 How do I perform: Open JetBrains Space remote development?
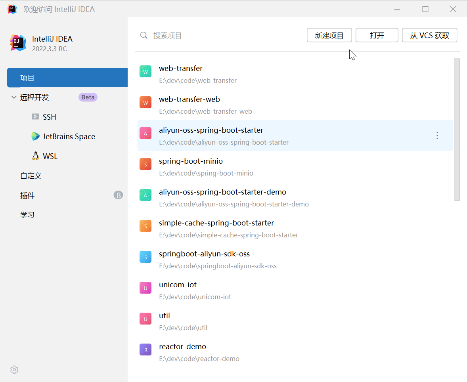[69, 136]
